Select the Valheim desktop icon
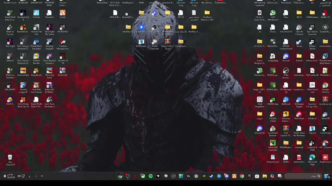 10,58
